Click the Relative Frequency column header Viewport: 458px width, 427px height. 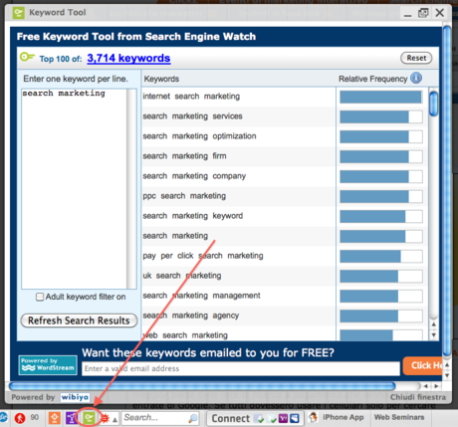tap(372, 79)
